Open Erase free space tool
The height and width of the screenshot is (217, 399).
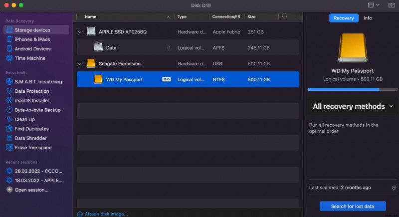33,148
